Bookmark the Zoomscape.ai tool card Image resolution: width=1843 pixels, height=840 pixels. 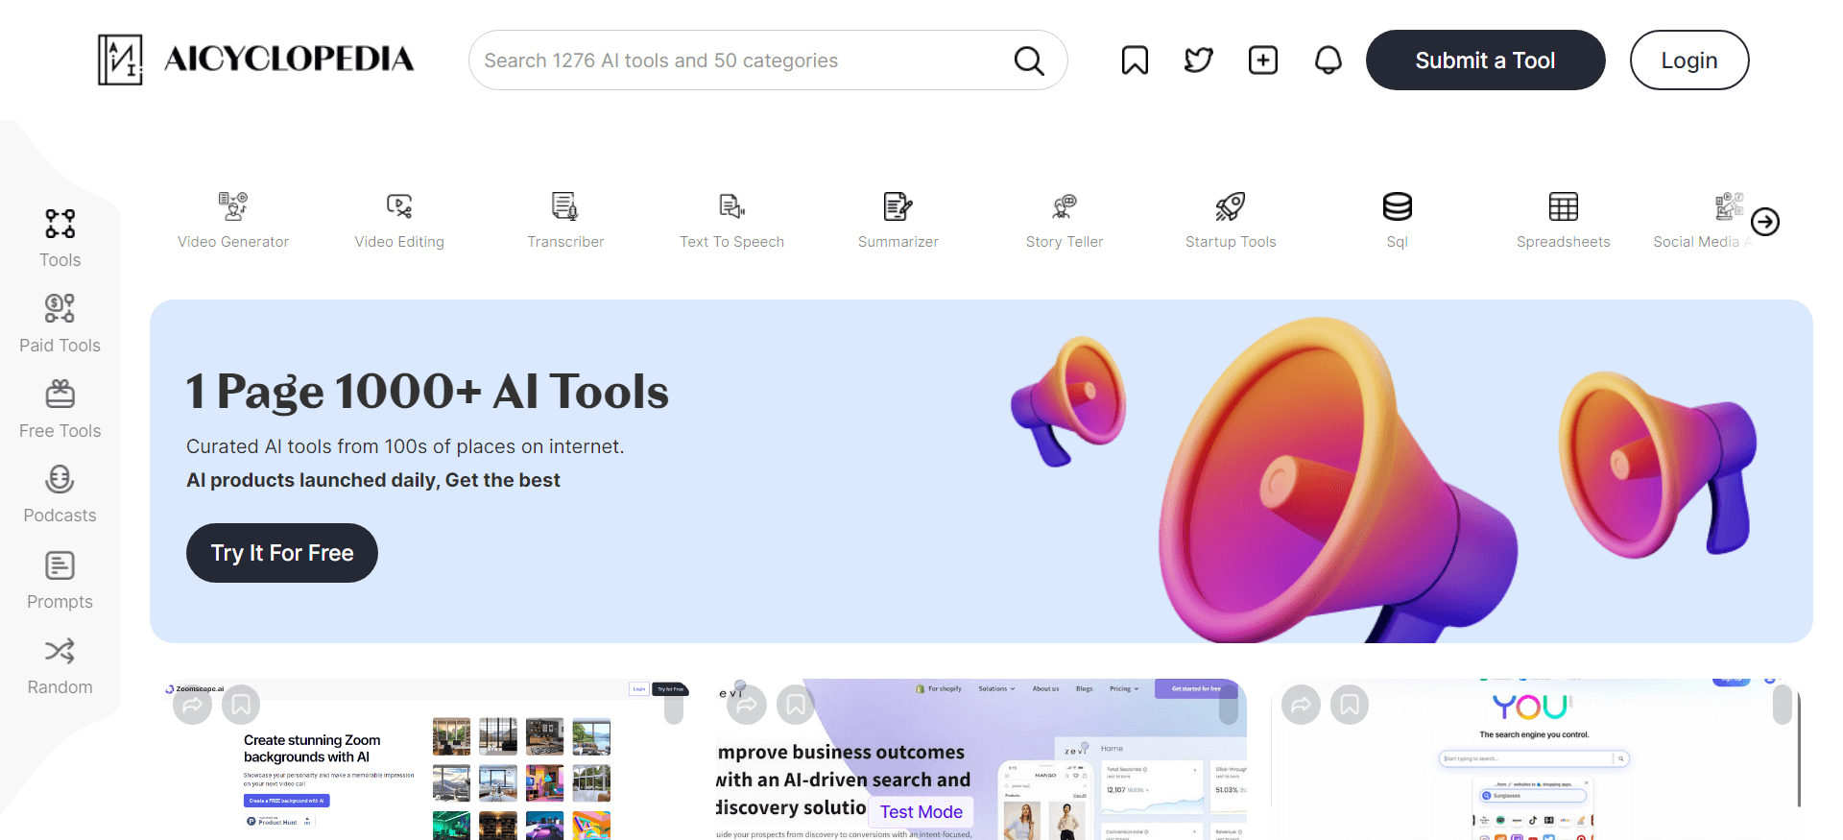(x=241, y=705)
